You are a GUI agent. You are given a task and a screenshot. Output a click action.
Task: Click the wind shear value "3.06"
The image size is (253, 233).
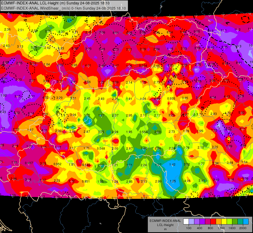tap(73, 115)
